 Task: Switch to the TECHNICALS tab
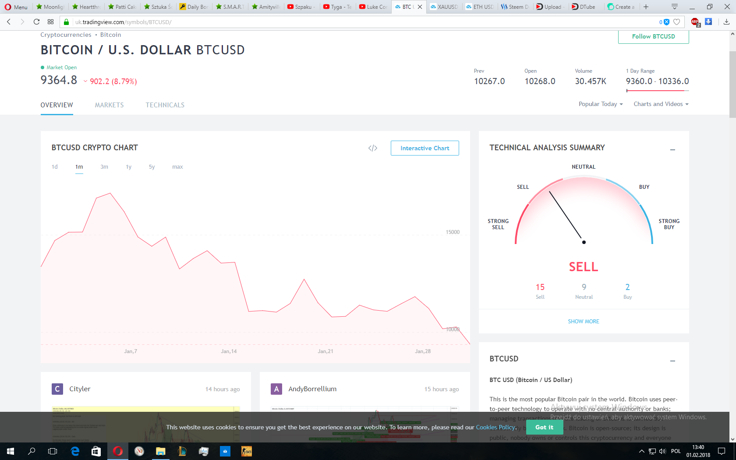[165, 105]
